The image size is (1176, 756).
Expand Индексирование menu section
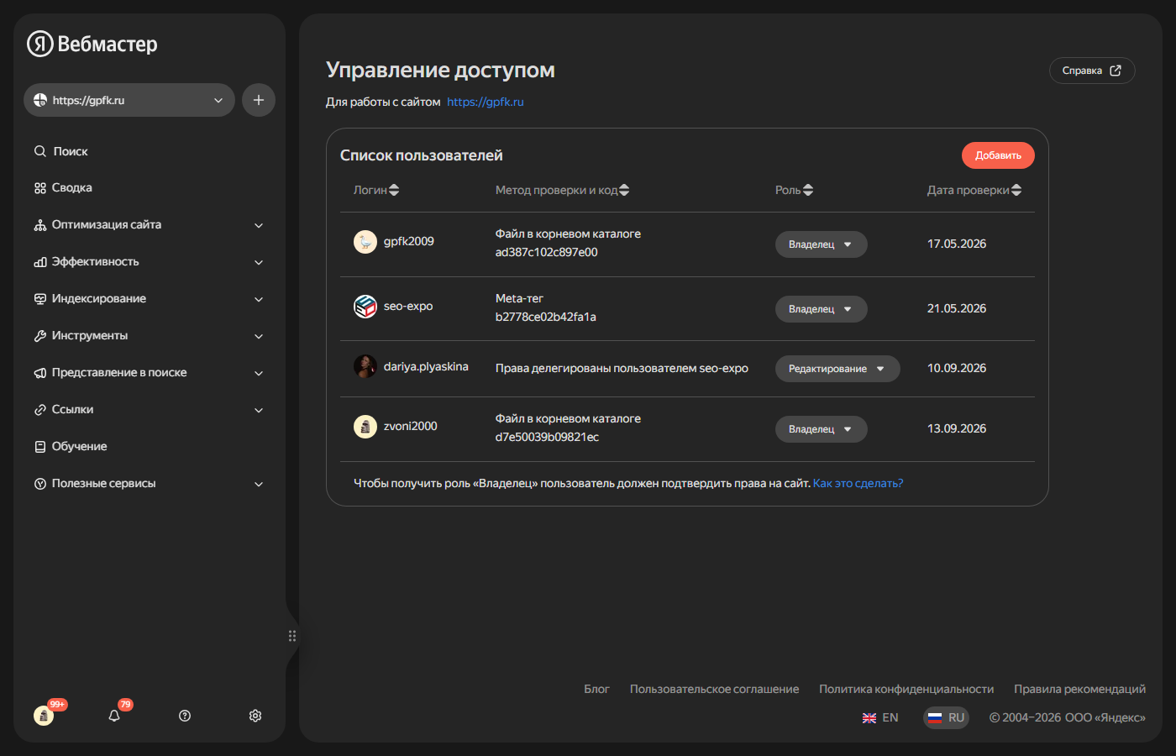(150, 299)
